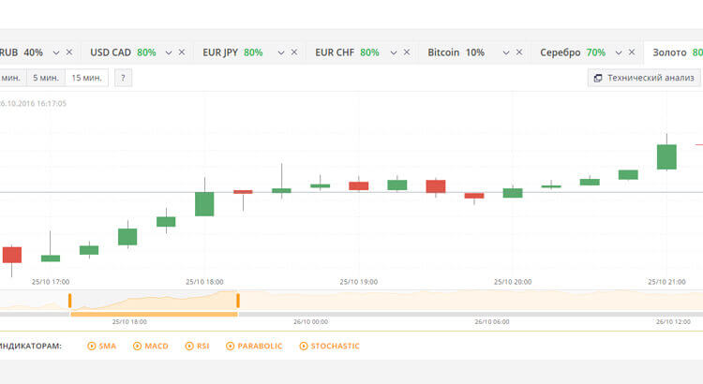Switch to the Золото tab
The image size is (703, 384).
[673, 52]
